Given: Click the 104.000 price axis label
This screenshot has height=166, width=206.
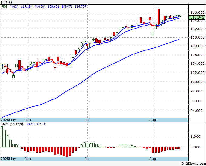Looking at the screenshot, I should [x=198, y=64].
